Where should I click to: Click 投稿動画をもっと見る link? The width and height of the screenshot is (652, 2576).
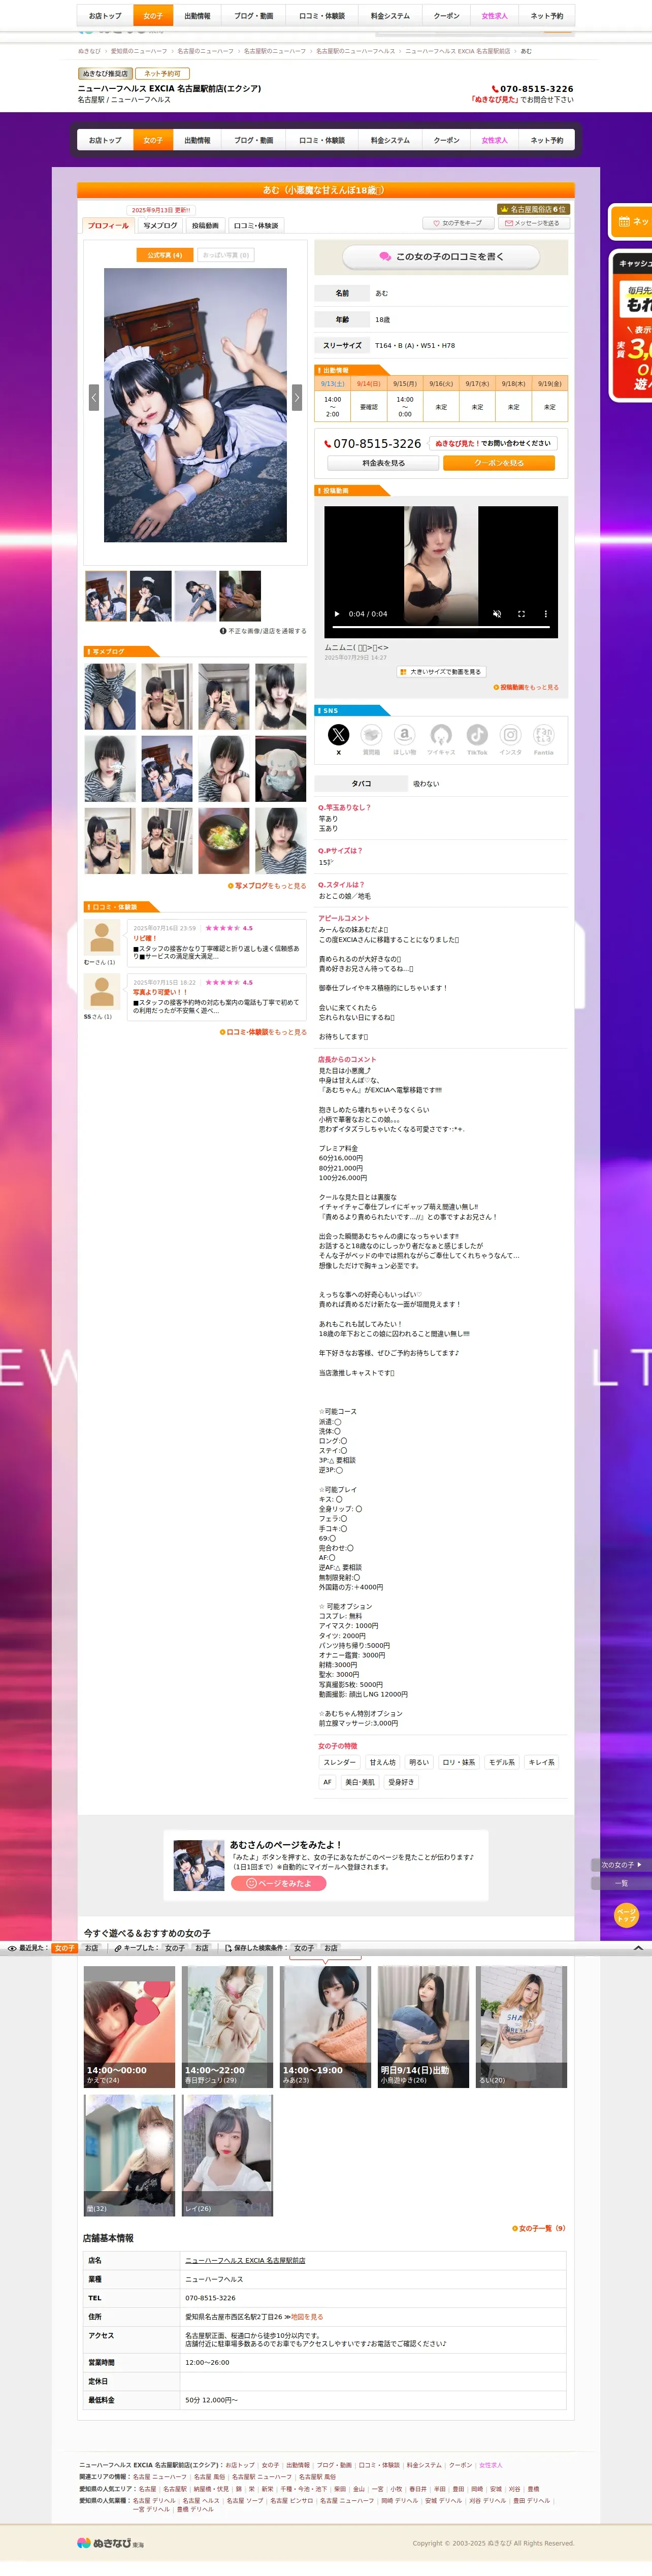[527, 688]
